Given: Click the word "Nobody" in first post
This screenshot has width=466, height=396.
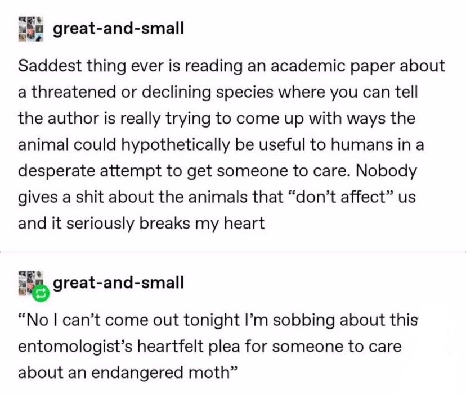Looking at the screenshot, I should point(386,172).
